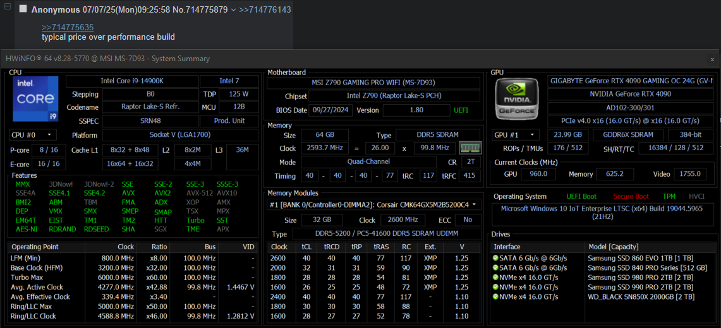The width and height of the screenshot is (721, 328).
Task: Select the Ring/LLC Max row
Action: [133, 307]
